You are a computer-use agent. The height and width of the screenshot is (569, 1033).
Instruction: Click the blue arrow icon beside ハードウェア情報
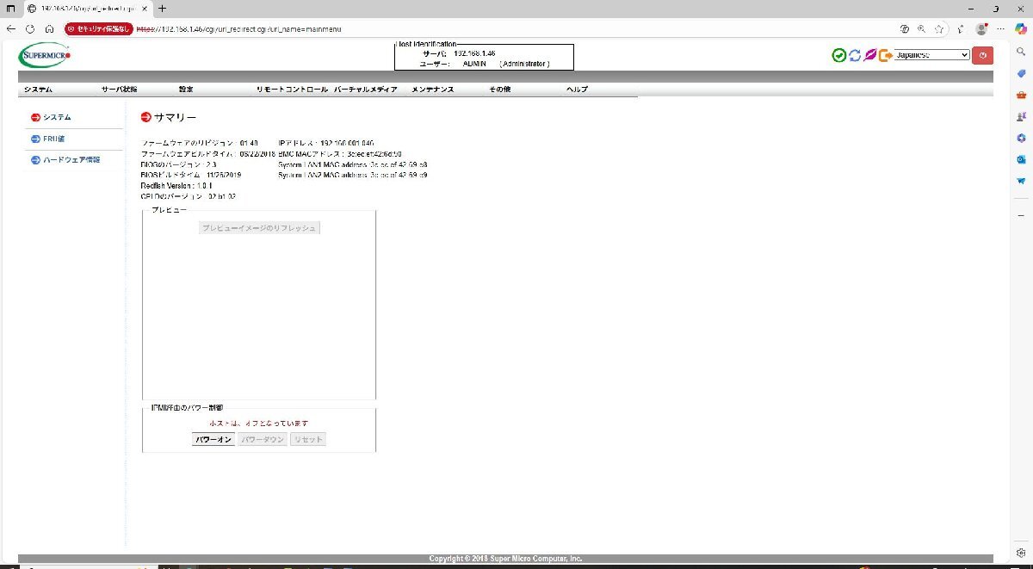pyautogui.click(x=35, y=160)
